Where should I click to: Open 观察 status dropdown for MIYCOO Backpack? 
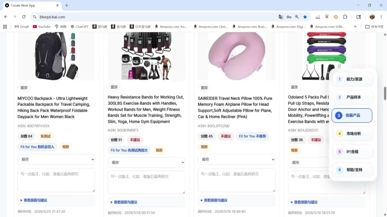(56, 159)
